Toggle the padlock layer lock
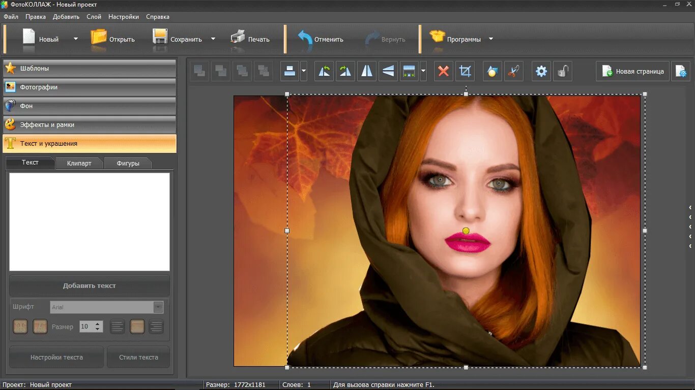 (562, 72)
